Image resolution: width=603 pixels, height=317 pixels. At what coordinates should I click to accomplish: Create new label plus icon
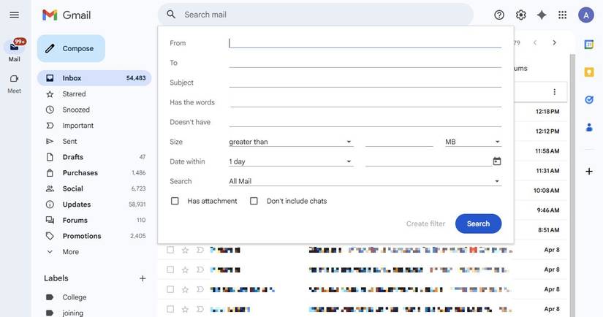pyautogui.click(x=143, y=278)
